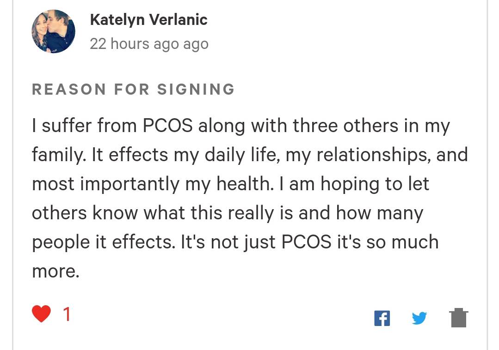Click the word "family" in the comment text
Image resolution: width=499 pixels, height=350 pixels.
57,155
